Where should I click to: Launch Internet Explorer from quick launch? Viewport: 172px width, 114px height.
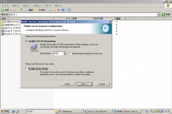[x=13, y=111]
